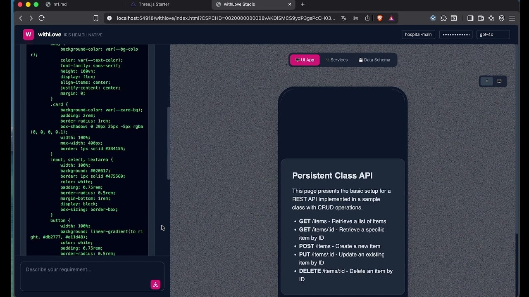Click the 'box-sizing: border-box;' code line
Viewport: 529px width, 297px height.
pos(89,210)
